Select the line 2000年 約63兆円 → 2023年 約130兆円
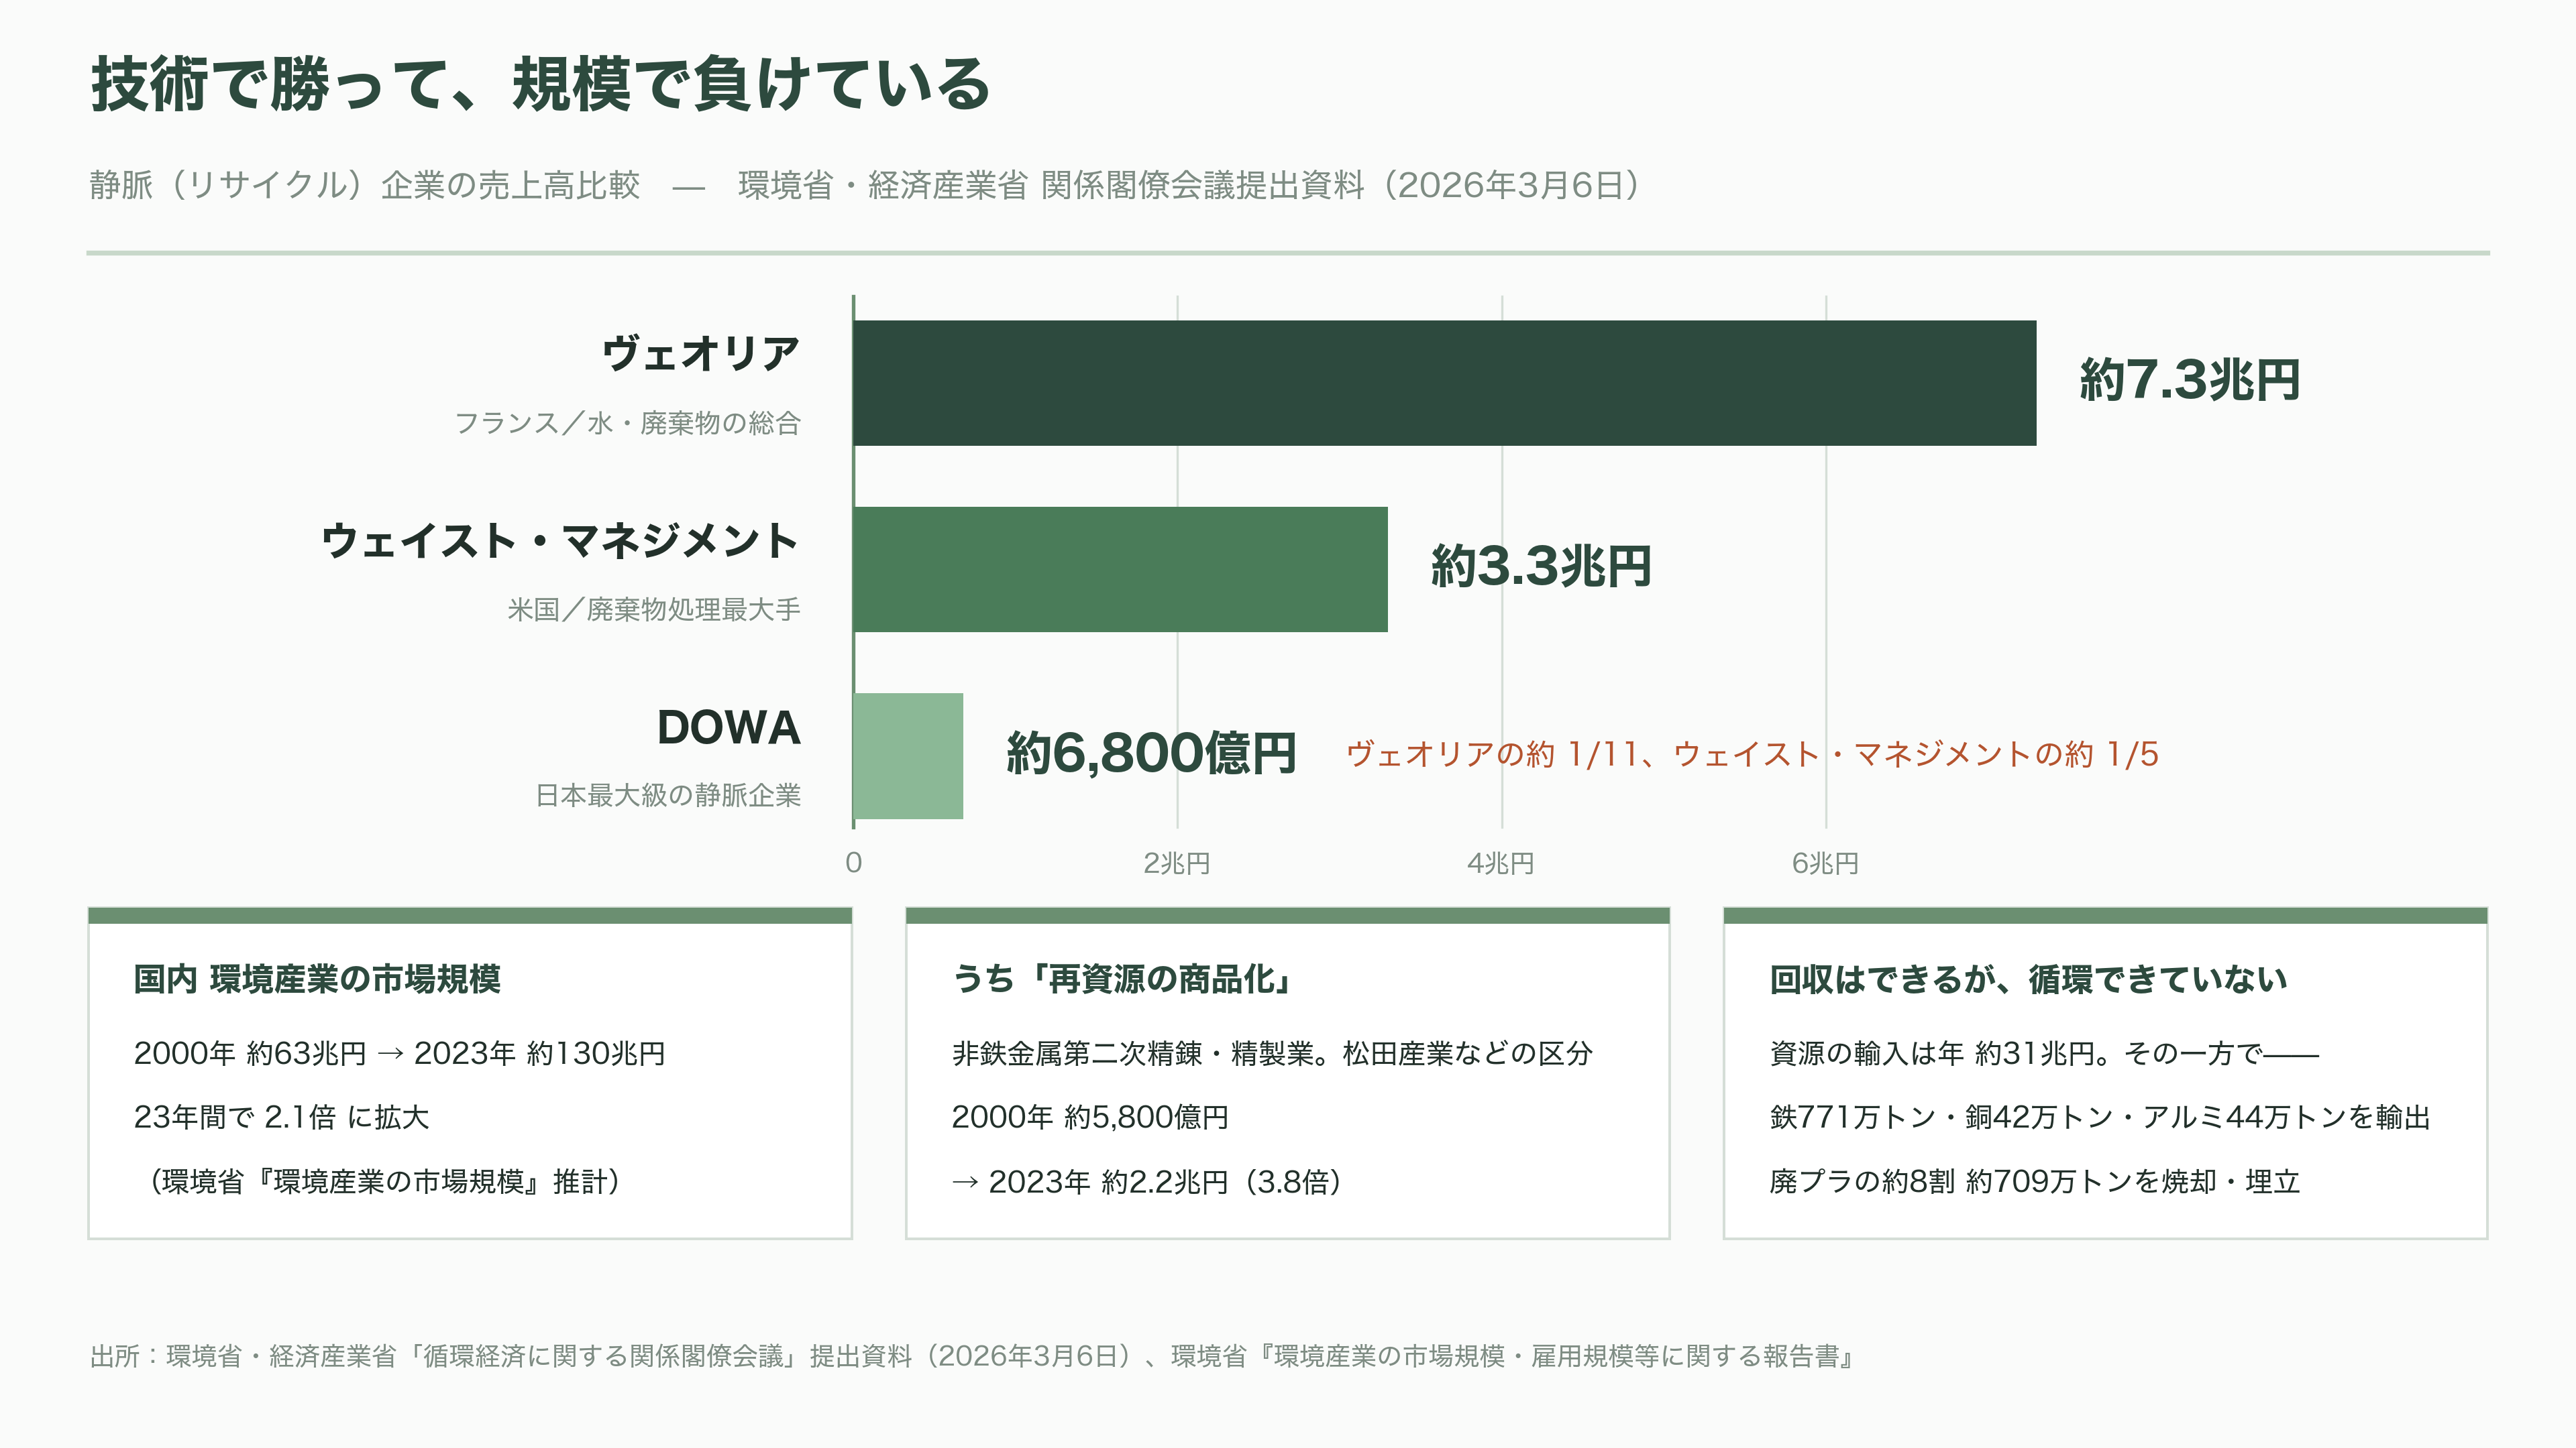2576x1448 pixels. 400,1053
